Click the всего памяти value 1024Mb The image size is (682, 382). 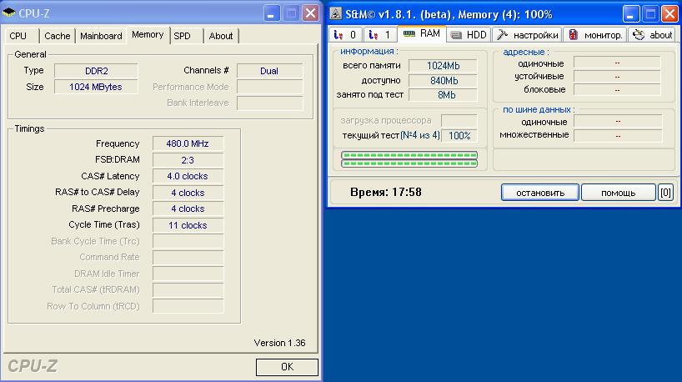click(443, 66)
